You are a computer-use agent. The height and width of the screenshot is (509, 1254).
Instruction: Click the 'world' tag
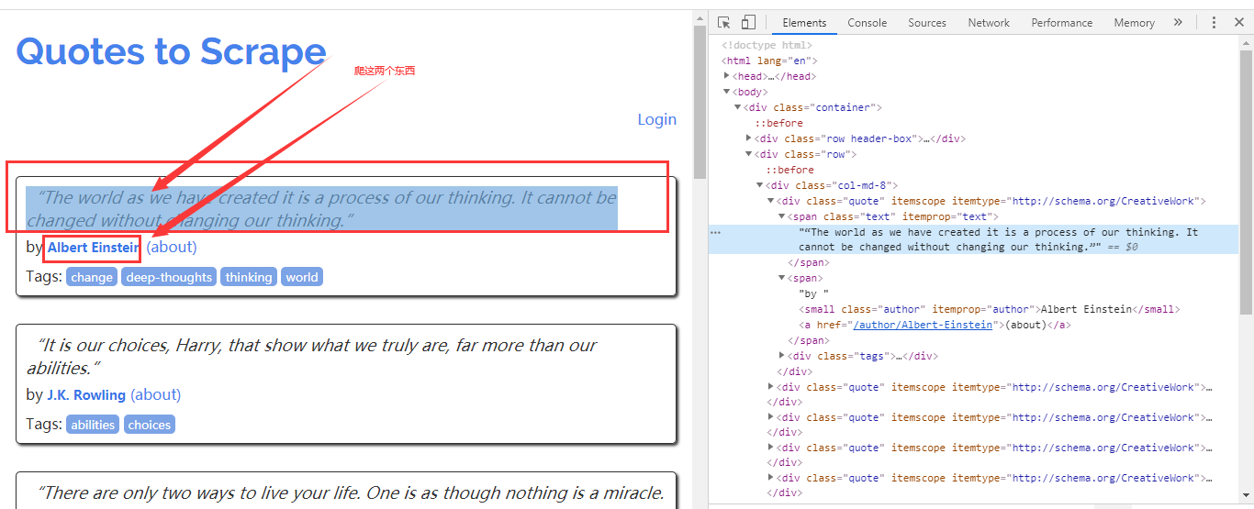click(x=302, y=277)
